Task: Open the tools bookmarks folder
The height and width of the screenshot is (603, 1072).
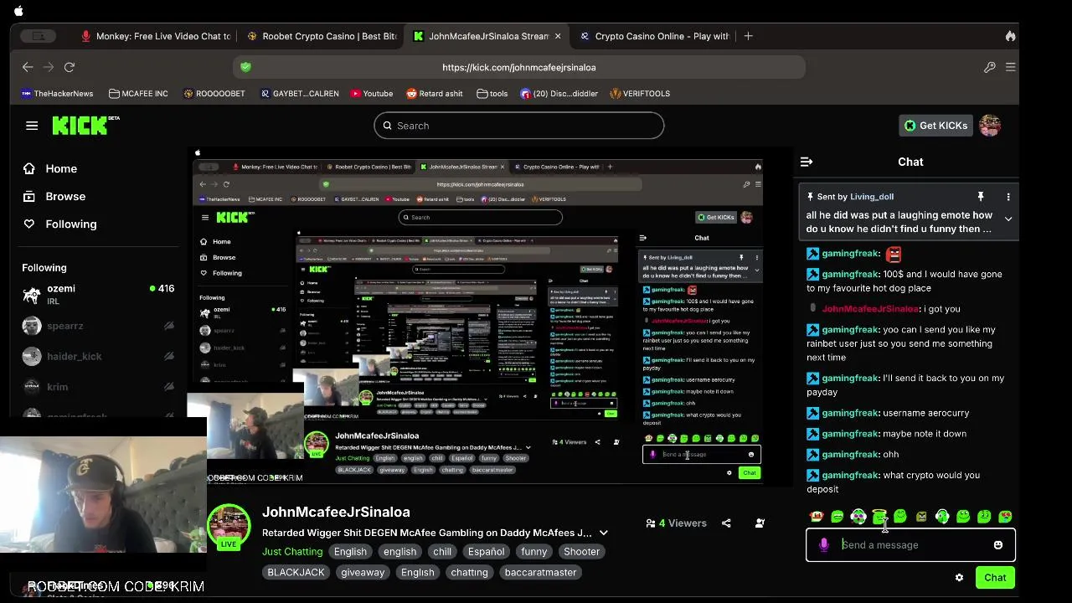Action: point(492,94)
